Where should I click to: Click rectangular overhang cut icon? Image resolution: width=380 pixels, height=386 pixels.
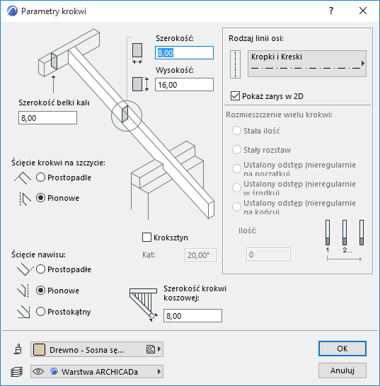coord(24,312)
